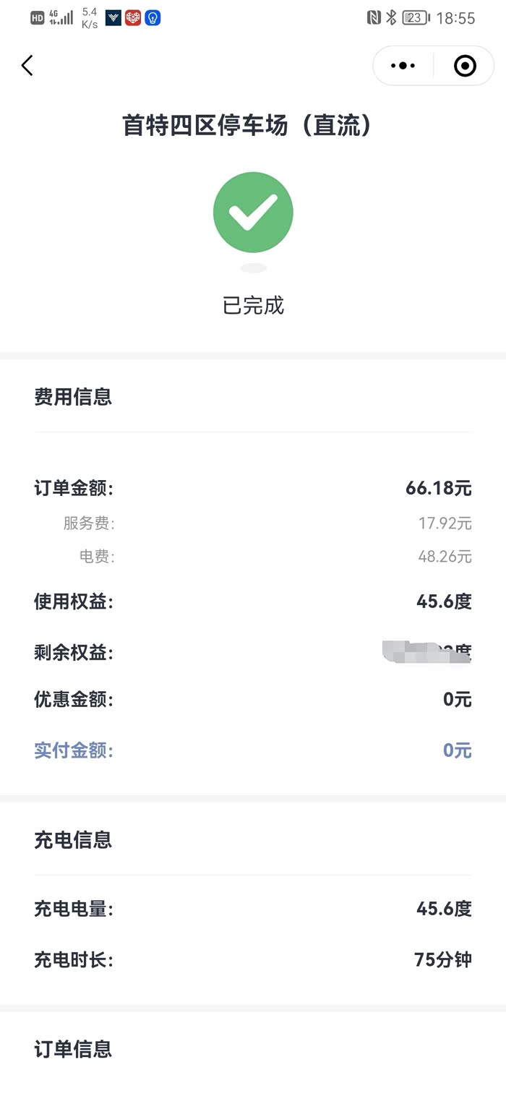The width and height of the screenshot is (506, 1096).
Task: Open the mini program three-dot menu
Action: coord(403,66)
